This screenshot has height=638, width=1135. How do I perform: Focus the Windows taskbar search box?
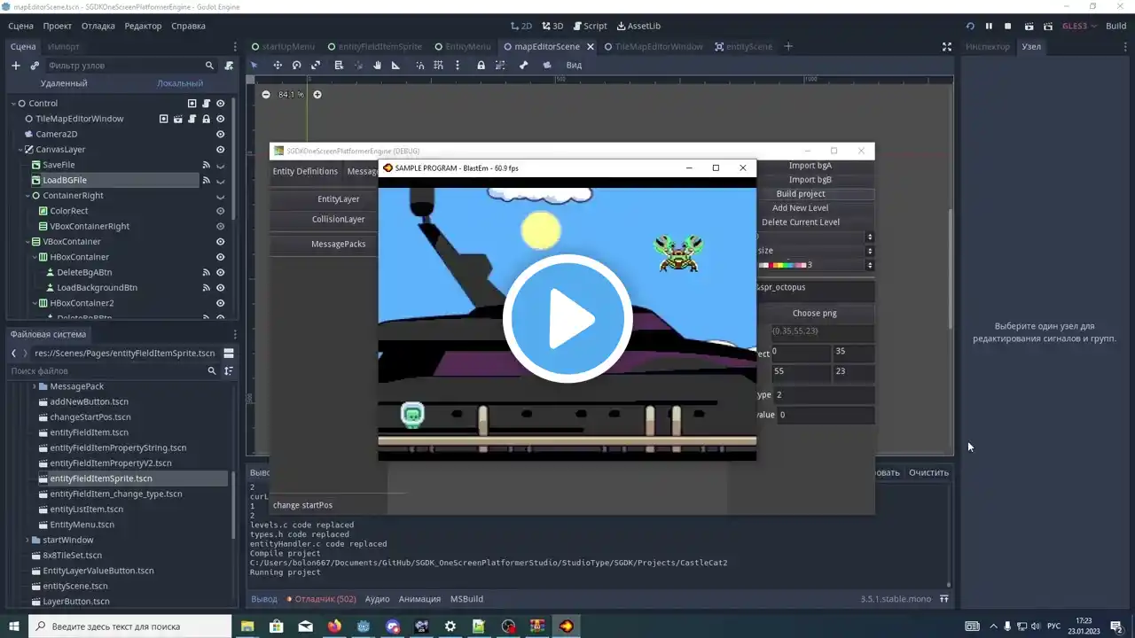pyautogui.click(x=130, y=626)
